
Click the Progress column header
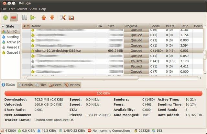coord(131,26)
